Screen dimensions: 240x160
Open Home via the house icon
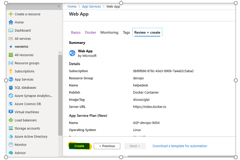click(11, 22)
